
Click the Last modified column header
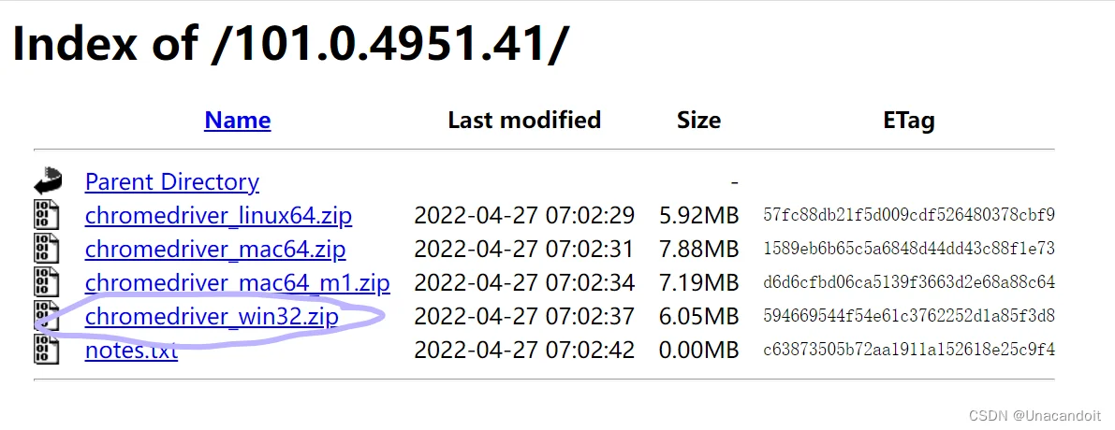525,120
